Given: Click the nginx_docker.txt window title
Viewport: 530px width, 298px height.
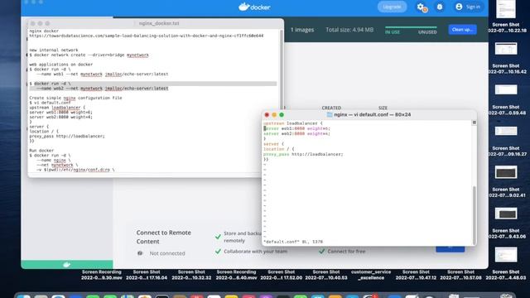Looking at the screenshot, I should 159,23.
